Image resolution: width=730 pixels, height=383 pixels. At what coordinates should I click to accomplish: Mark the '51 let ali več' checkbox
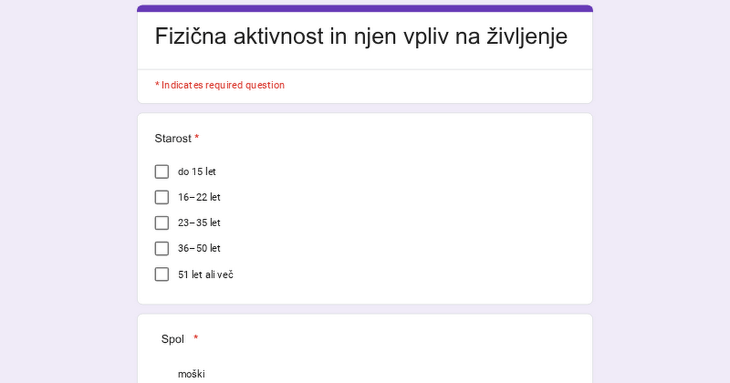162,274
